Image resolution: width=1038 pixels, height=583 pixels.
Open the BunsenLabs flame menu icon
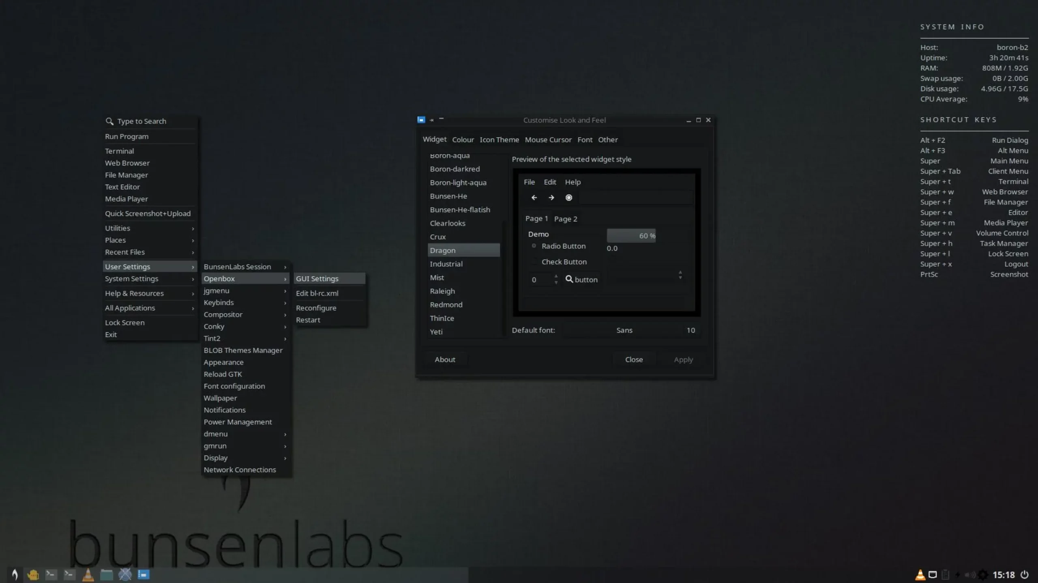click(15, 574)
